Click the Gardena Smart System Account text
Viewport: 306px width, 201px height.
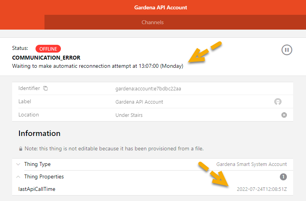[x=251, y=164]
